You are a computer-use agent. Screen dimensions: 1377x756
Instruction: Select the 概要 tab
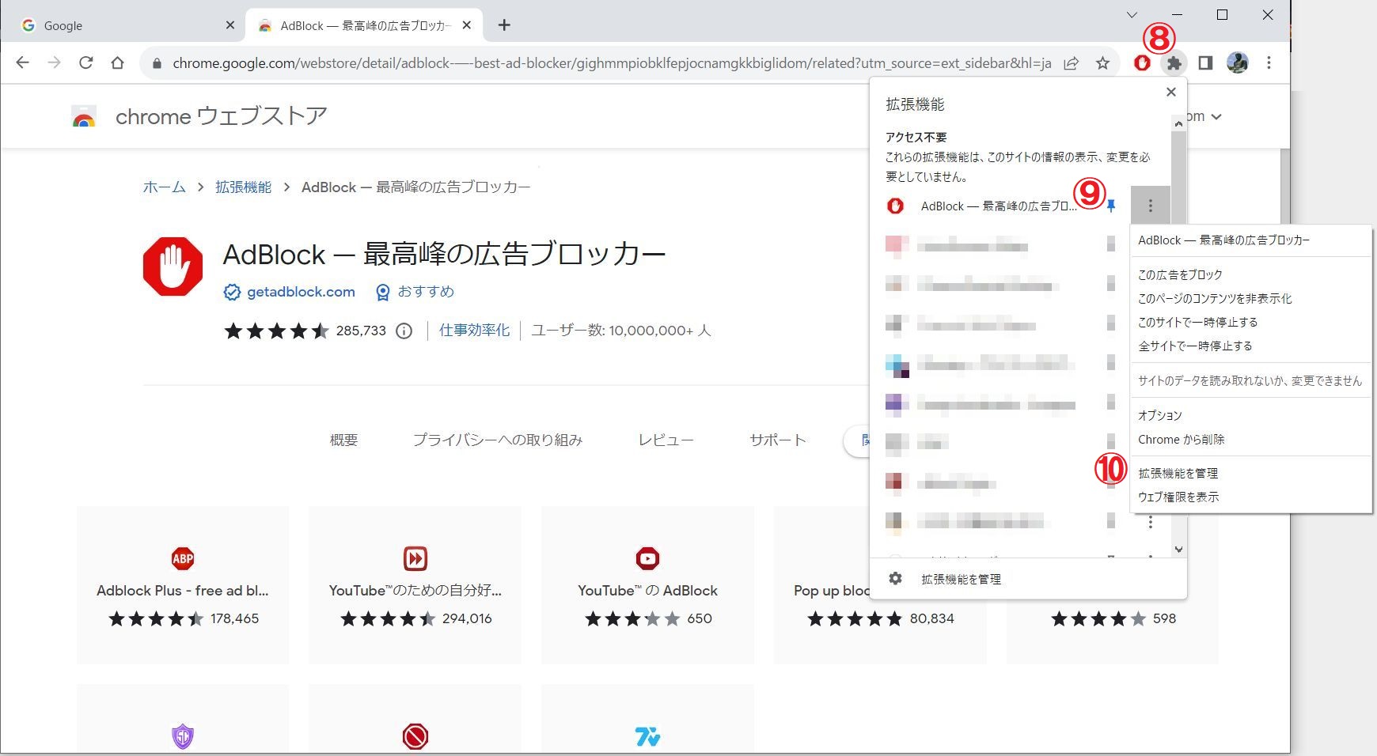pos(344,440)
